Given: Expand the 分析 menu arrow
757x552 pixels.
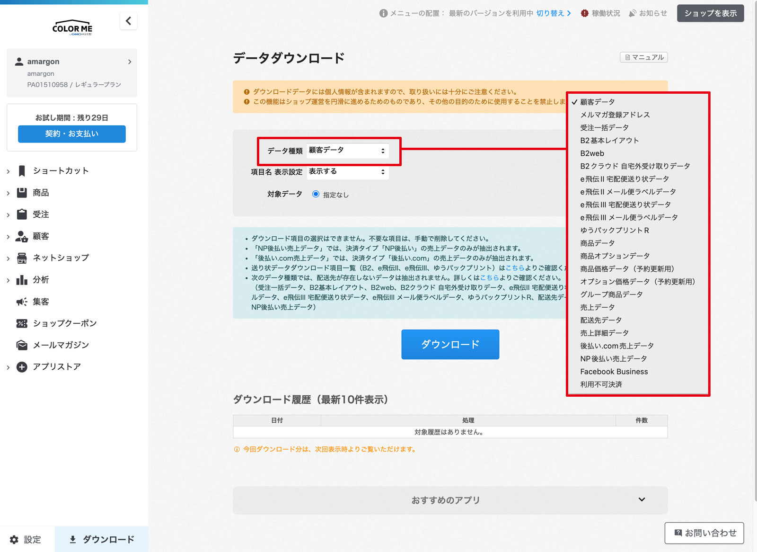Looking at the screenshot, I should pos(8,280).
